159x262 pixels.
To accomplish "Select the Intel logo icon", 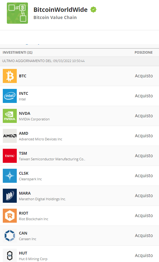I will pyautogui.click(x=10, y=96).
